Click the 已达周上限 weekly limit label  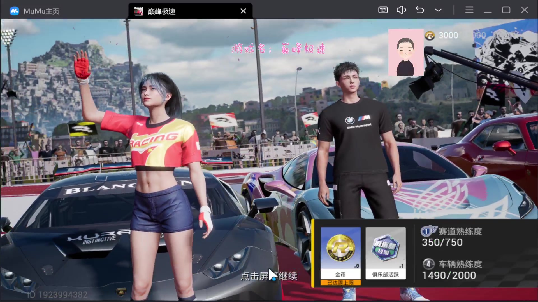pyautogui.click(x=340, y=283)
